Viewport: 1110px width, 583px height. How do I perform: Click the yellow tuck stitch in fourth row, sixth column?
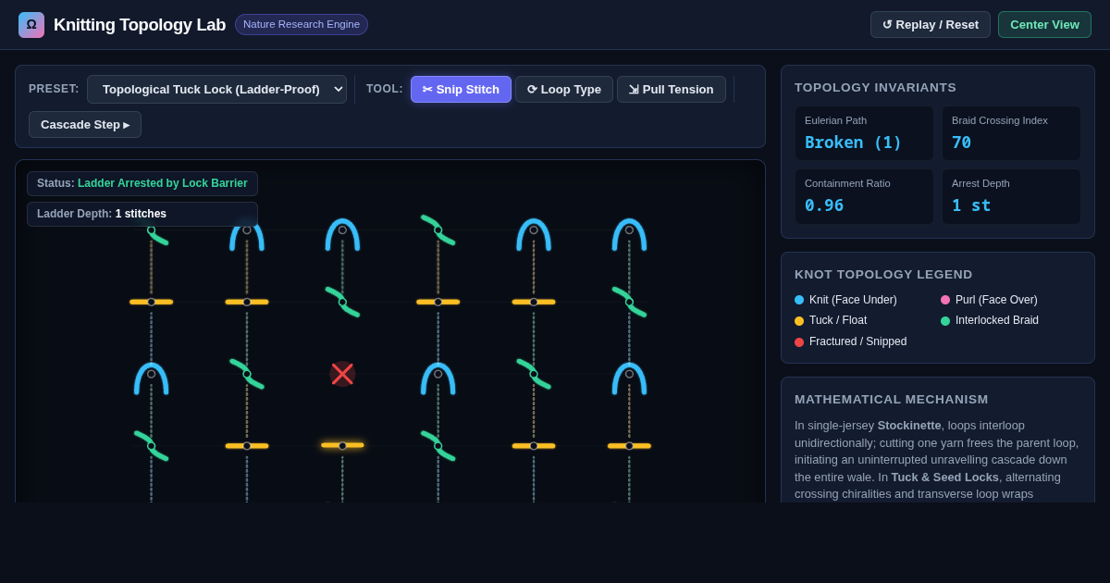coord(629,446)
